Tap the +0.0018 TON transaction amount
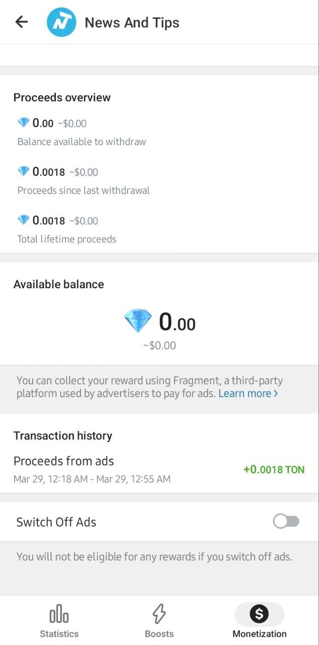Image resolution: width=319 pixels, height=645 pixels. (x=274, y=470)
